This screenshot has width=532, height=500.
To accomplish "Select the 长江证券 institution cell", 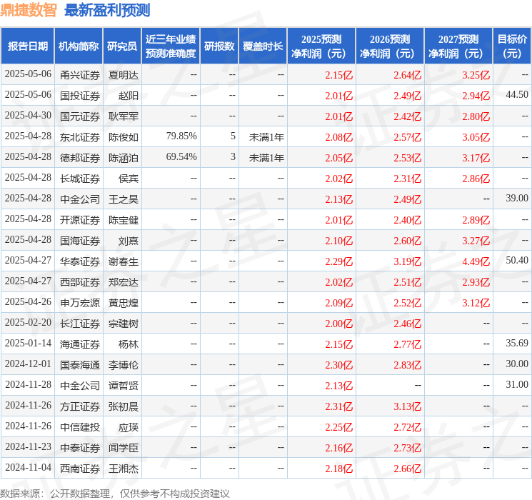I will click(80, 324).
